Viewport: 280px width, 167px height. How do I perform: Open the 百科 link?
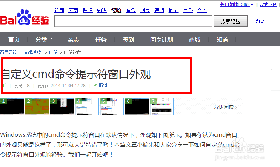click(188, 10)
